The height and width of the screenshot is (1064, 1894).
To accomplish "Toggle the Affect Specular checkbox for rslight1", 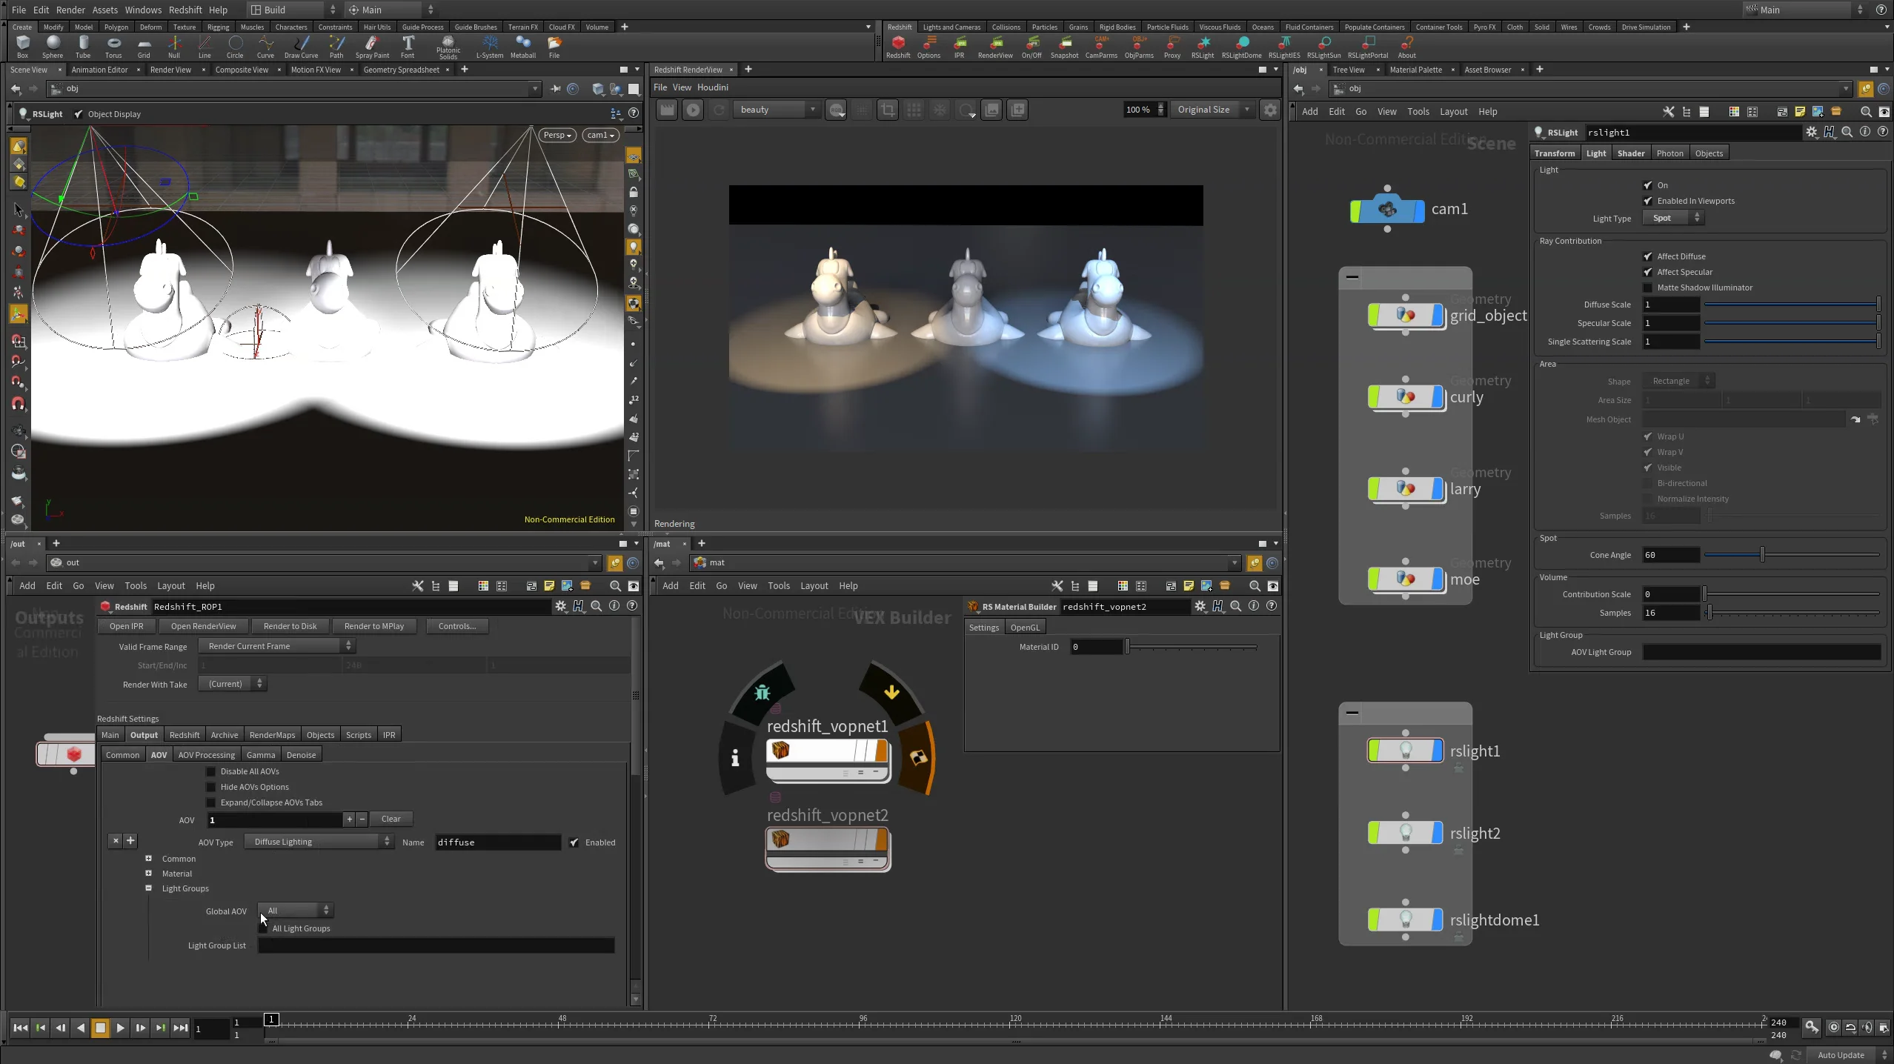I will point(1647,271).
